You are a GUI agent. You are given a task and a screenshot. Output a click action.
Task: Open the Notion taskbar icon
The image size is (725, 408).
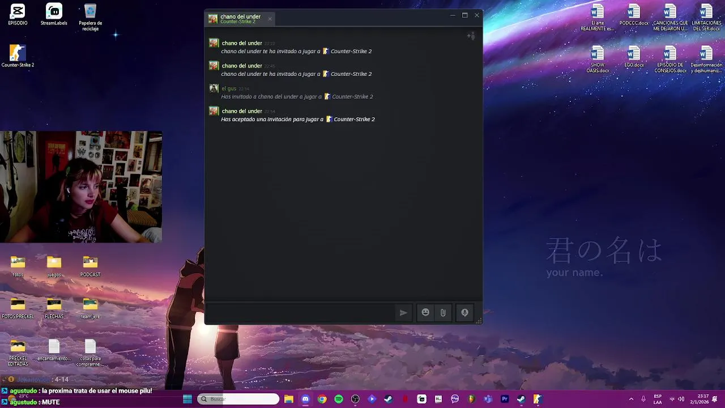[x=438, y=399]
